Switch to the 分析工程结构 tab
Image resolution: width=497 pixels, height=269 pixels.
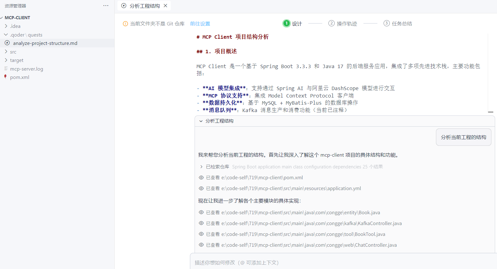pyautogui.click(x=145, y=6)
